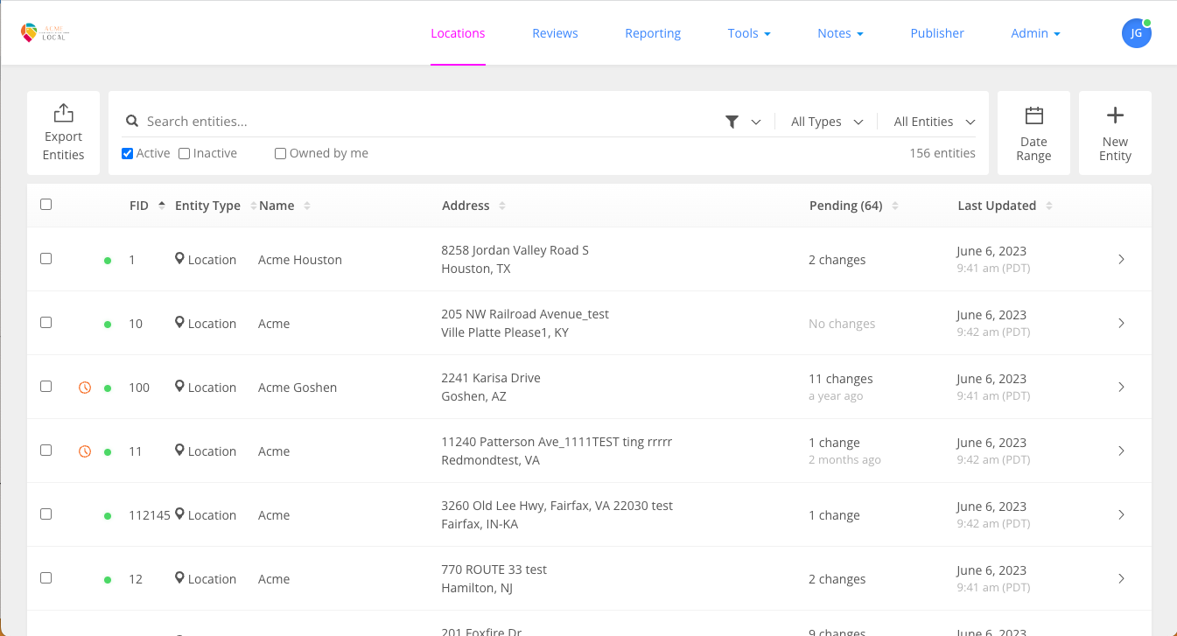Open the filter funnel icon
The width and height of the screenshot is (1177, 636).
732,122
